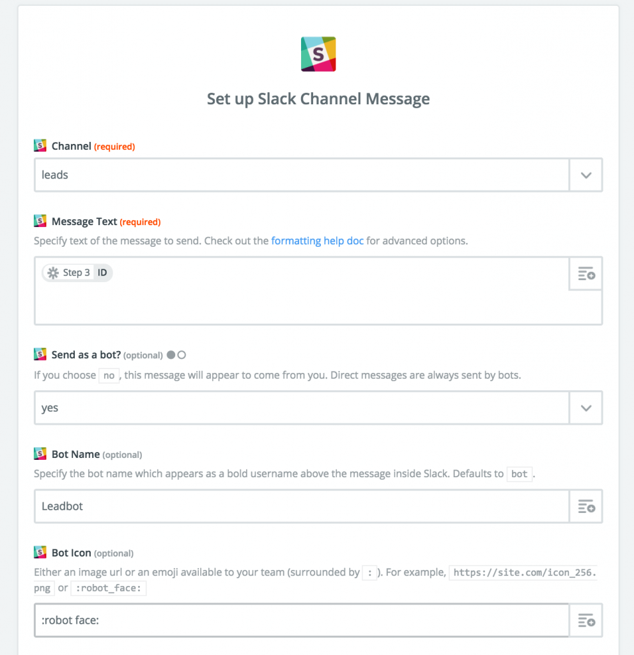Click the Slack logo above the setup title
The height and width of the screenshot is (655, 634).
318,54
